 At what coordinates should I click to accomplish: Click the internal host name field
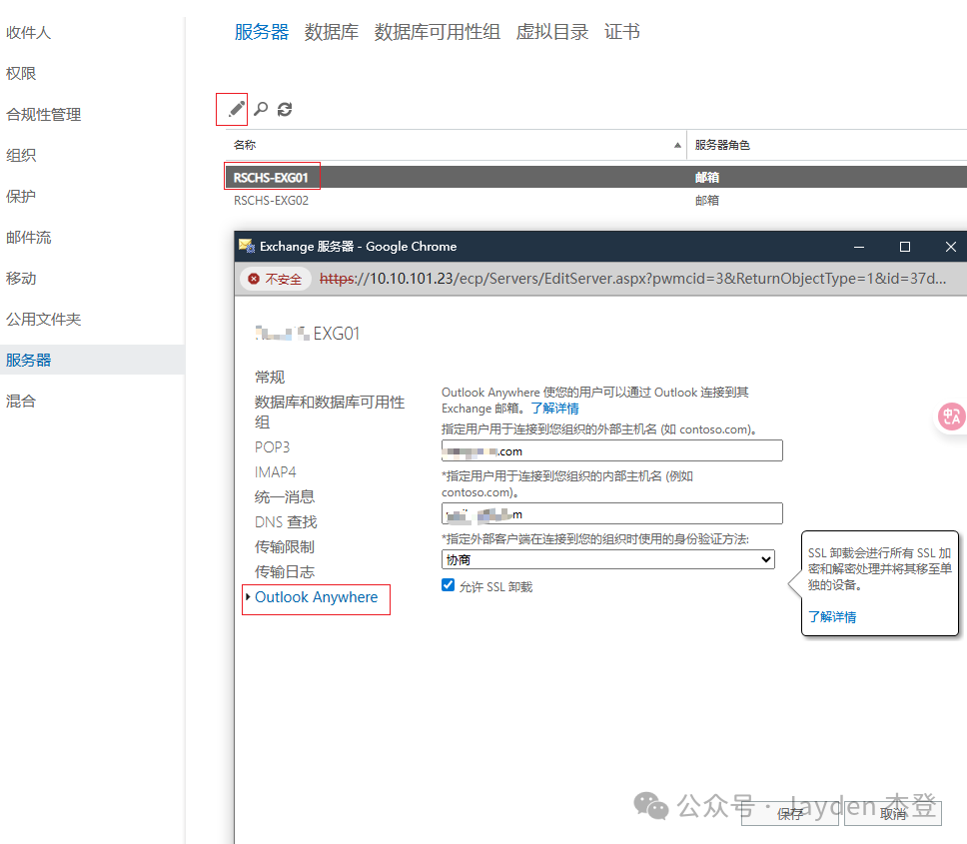click(x=611, y=513)
